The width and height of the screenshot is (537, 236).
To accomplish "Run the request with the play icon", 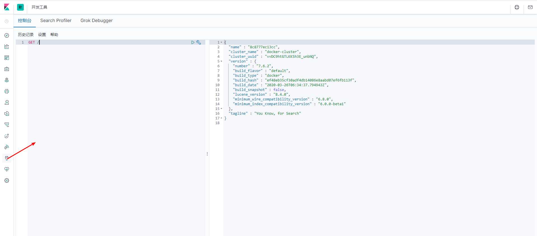I will [193, 42].
